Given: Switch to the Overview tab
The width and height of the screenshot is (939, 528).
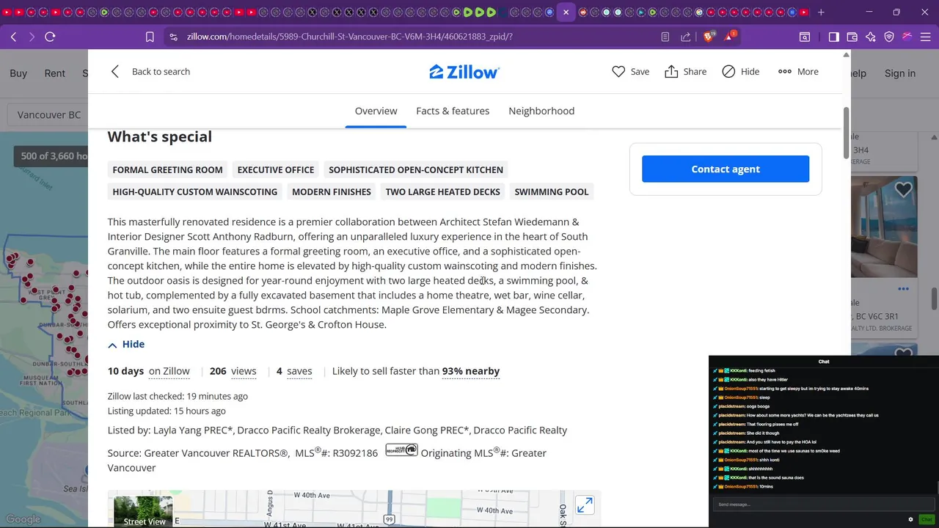Looking at the screenshot, I should point(376,111).
